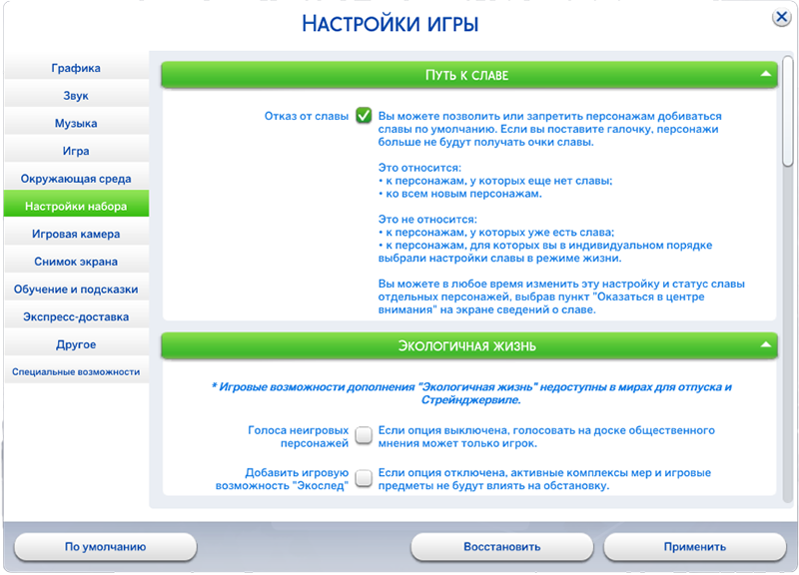Viewport: 799px width, 575px height.
Task: Click the По умолчанию button
Action: (106, 546)
